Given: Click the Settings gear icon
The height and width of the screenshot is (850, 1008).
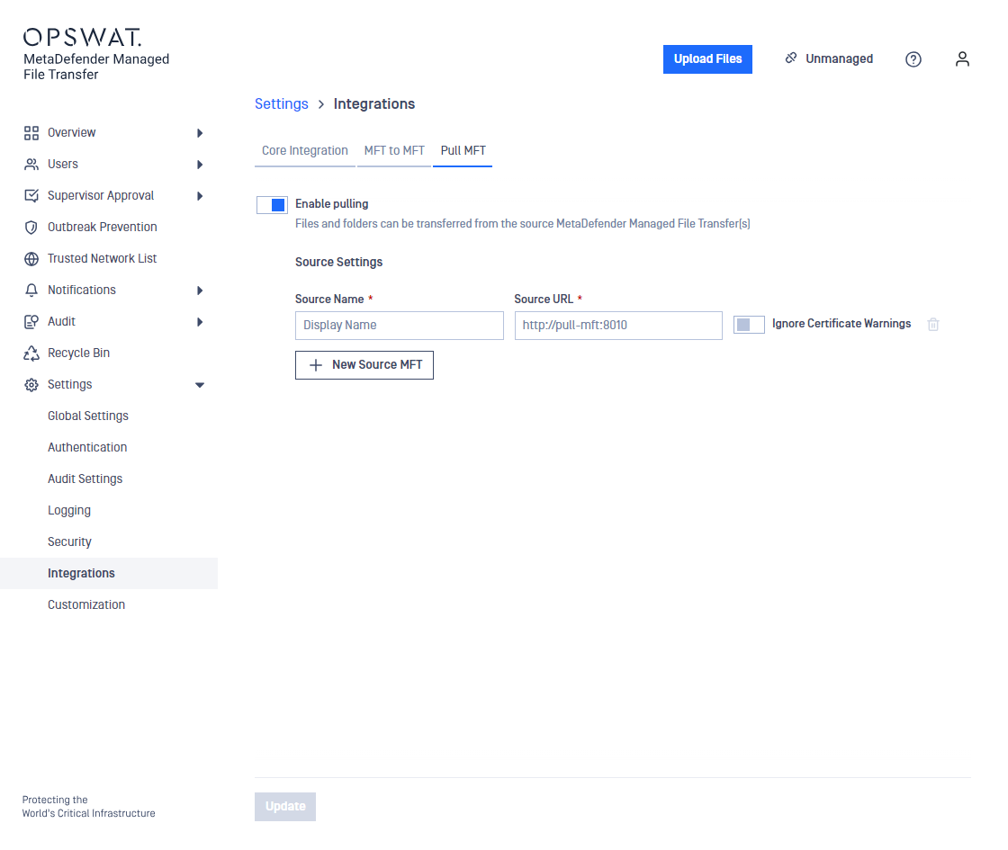Looking at the screenshot, I should click(x=31, y=385).
